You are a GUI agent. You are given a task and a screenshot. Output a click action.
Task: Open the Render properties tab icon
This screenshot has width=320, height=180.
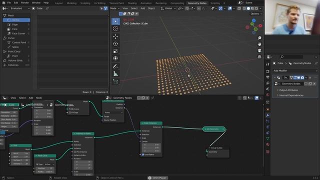pos(268,71)
